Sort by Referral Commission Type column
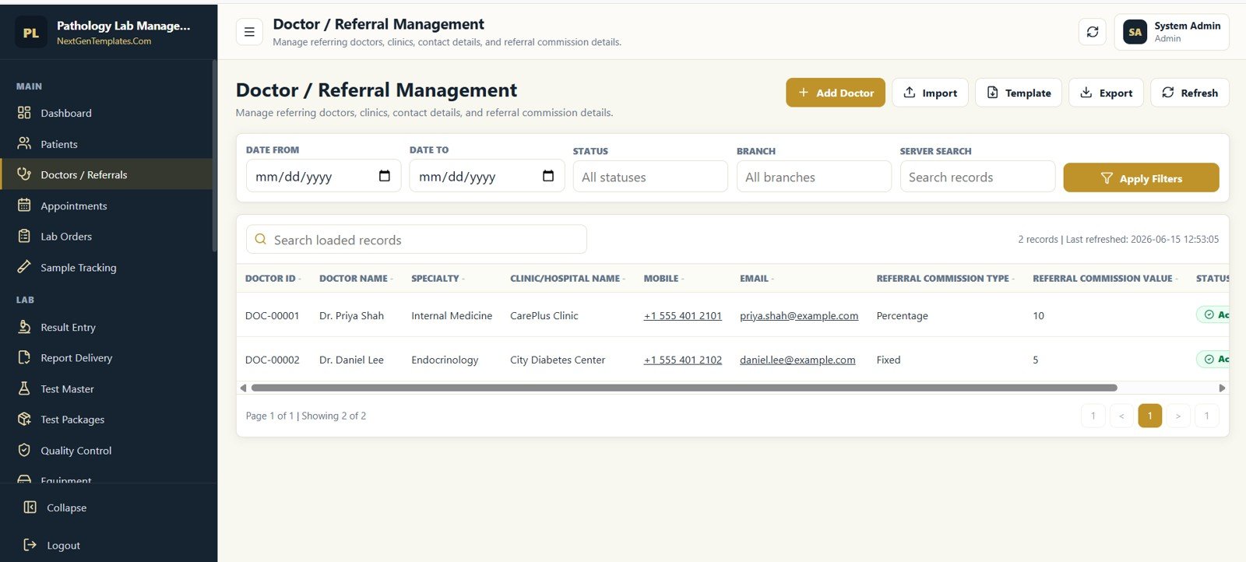The height and width of the screenshot is (562, 1246). 945,278
